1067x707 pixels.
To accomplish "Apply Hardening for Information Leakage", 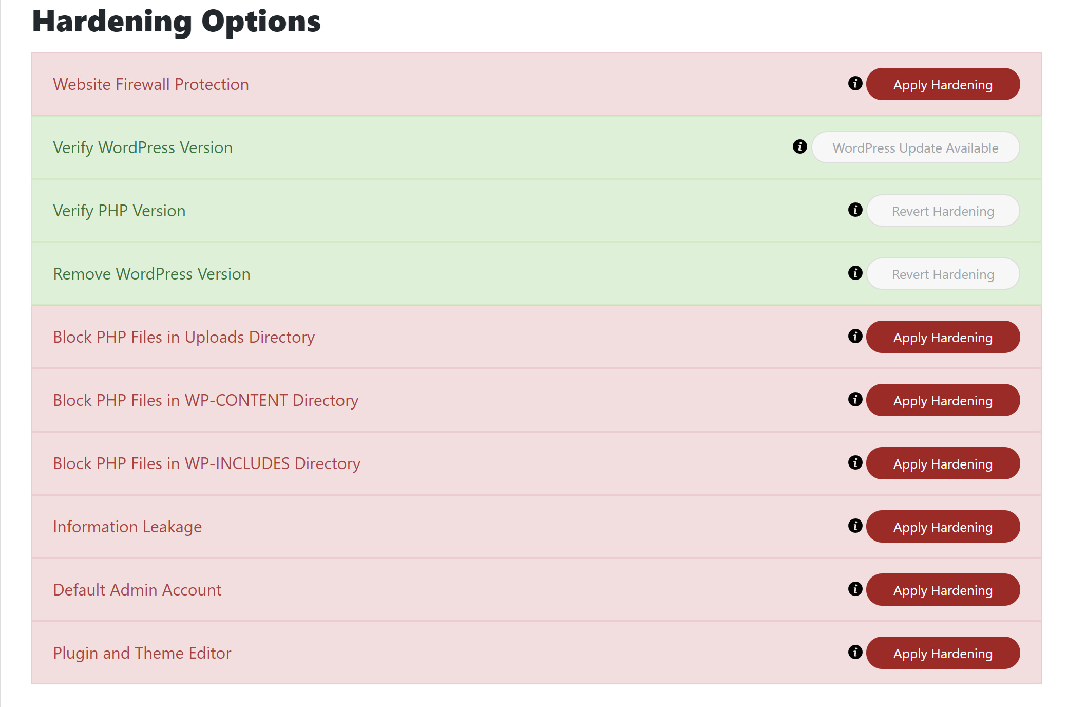I will pyautogui.click(x=943, y=526).
